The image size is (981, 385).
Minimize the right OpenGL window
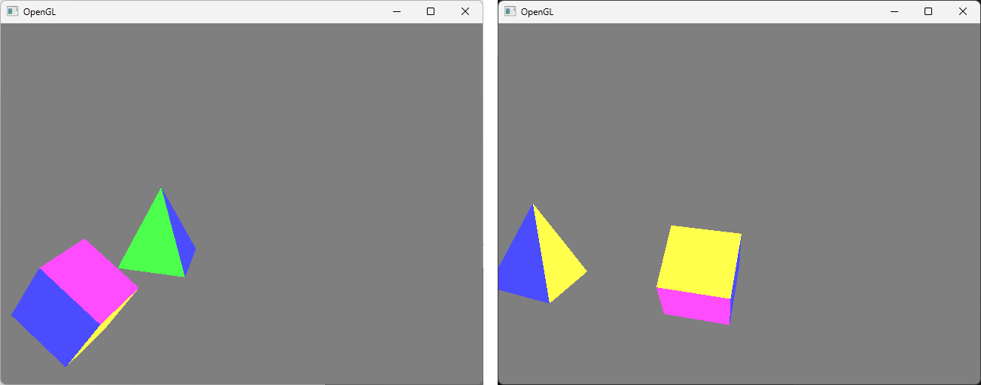click(894, 11)
